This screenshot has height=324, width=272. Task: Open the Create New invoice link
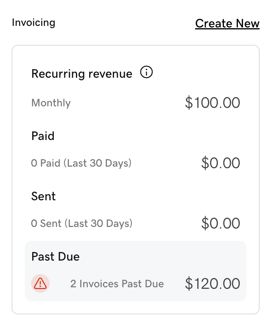coord(227,24)
